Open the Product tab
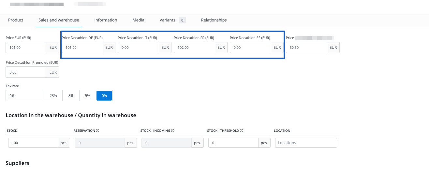This screenshot has width=429, height=178. (x=16, y=20)
